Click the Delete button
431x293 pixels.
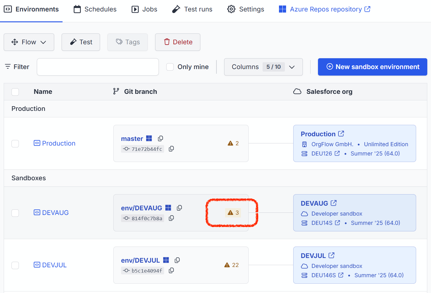pos(178,42)
